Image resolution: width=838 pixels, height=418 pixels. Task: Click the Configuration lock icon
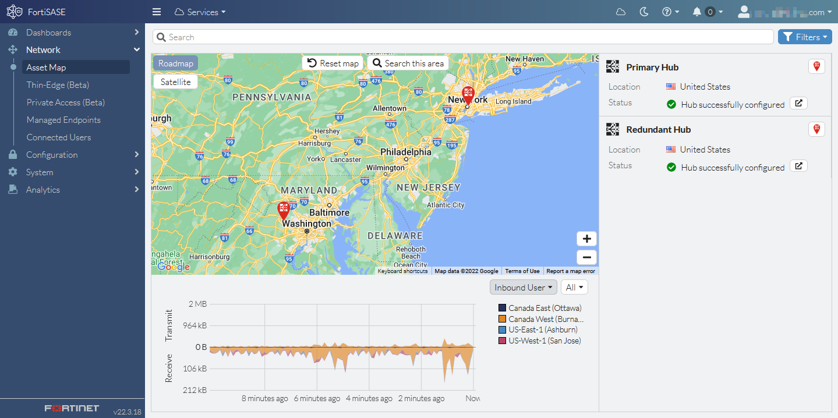13,155
